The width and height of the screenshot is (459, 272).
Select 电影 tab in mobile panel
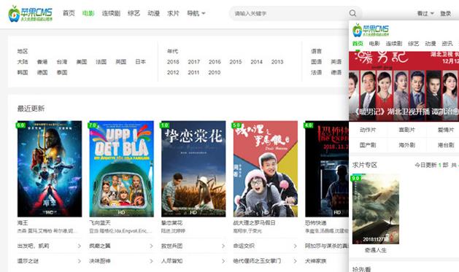point(374,44)
